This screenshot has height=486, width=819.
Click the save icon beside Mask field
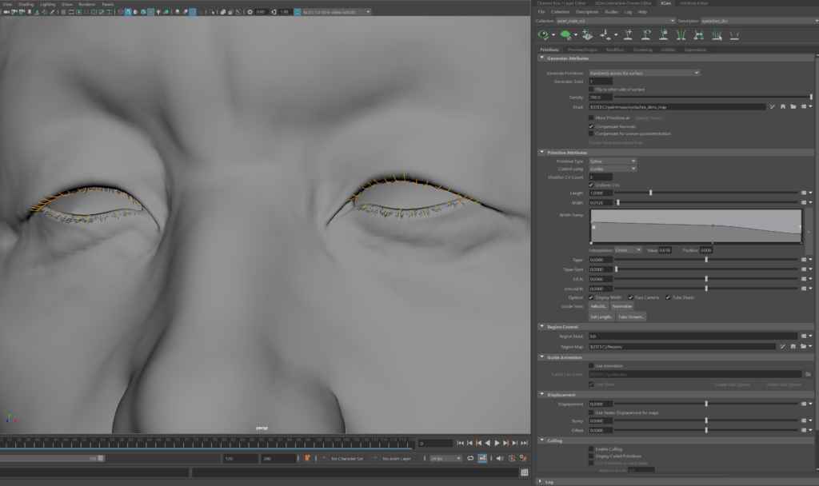pos(782,106)
